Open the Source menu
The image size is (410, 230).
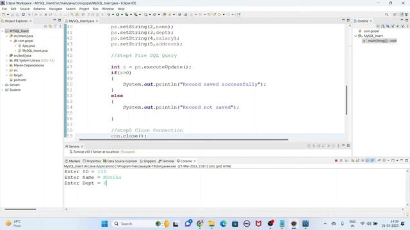click(x=25, y=9)
